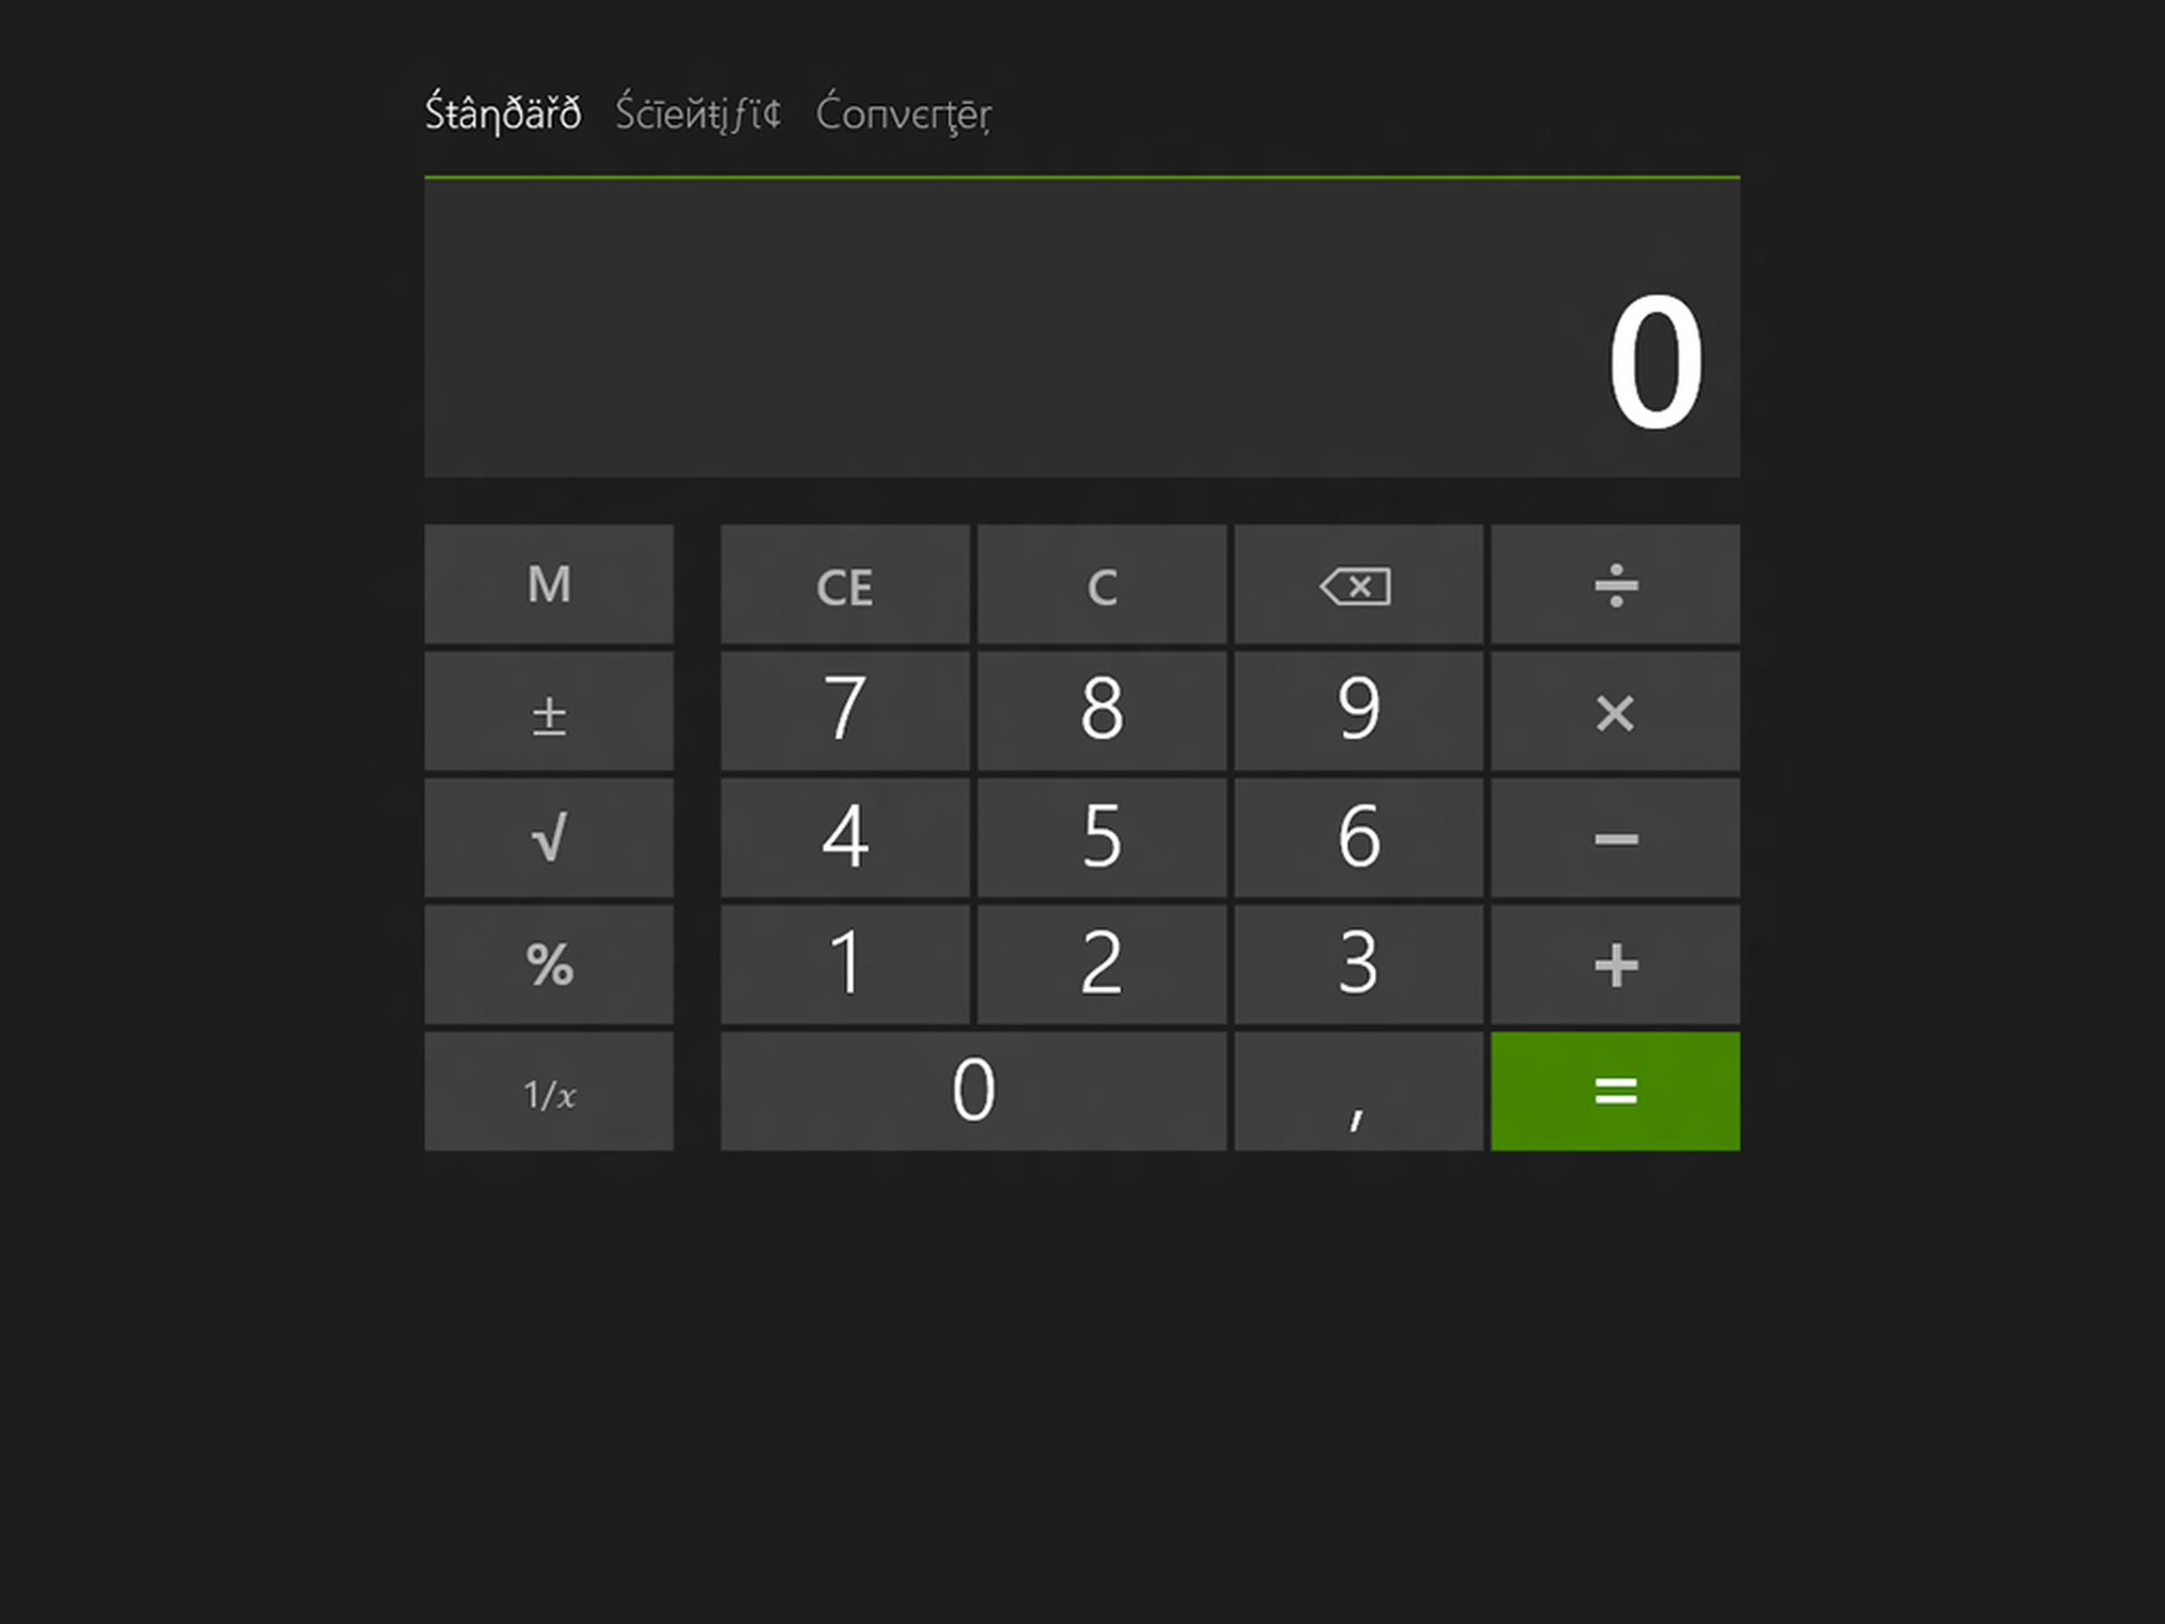Click the square root (√) function icon
2165x1624 pixels.
(550, 837)
